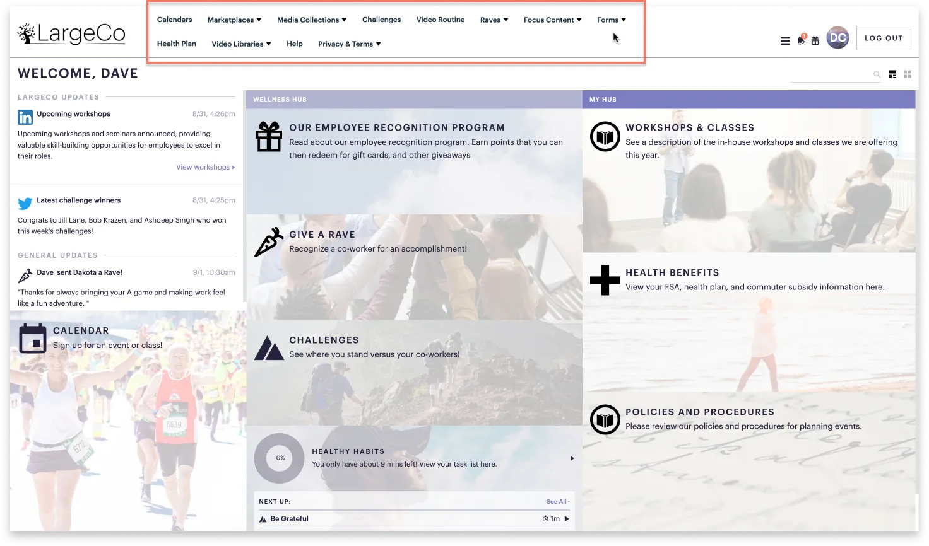Open the Challenges nav item

click(x=381, y=20)
